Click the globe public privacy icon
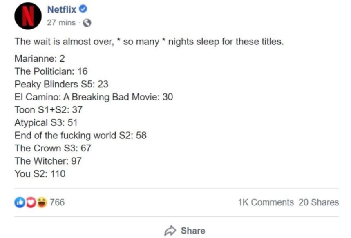The image size is (351, 238). [87, 23]
